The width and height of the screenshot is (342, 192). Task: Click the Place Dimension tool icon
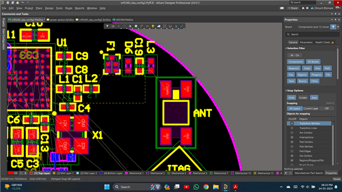(170, 26)
